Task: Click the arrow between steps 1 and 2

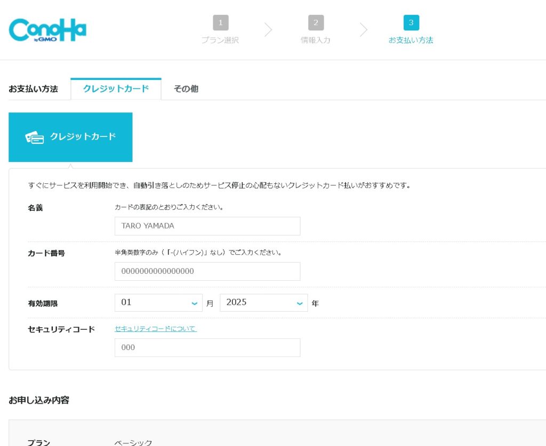Action: pyautogui.click(x=268, y=30)
